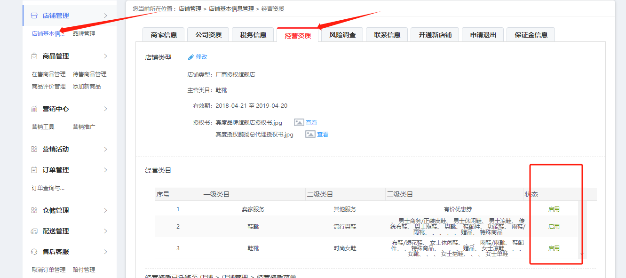Expand the 订单管理 chevron arrow
The width and height of the screenshot is (626, 278).
(105, 170)
